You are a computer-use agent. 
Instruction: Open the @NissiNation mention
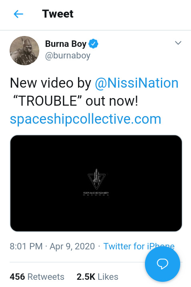[x=137, y=83]
